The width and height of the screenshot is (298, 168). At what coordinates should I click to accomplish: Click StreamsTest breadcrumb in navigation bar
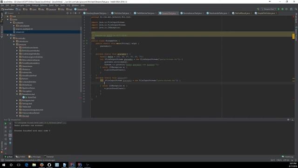coord(81,9)
